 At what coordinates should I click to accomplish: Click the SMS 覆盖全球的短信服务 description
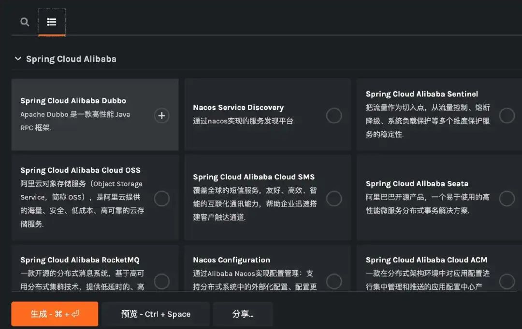point(255,204)
